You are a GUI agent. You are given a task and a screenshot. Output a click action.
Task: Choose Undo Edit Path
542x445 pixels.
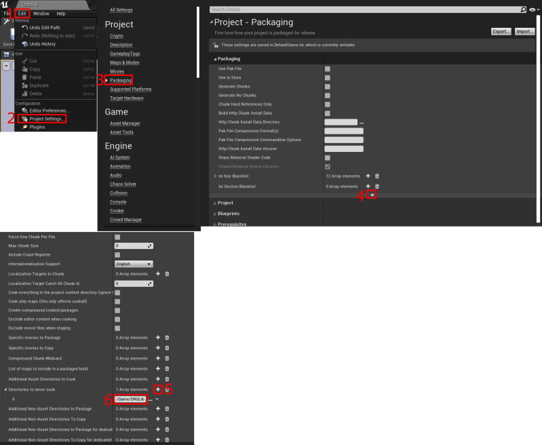(45, 28)
